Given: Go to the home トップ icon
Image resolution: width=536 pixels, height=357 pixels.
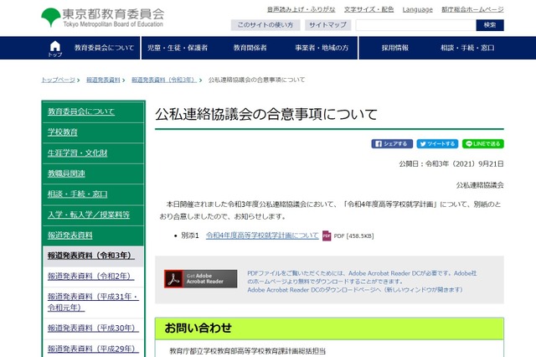Looking at the screenshot, I should (55, 49).
